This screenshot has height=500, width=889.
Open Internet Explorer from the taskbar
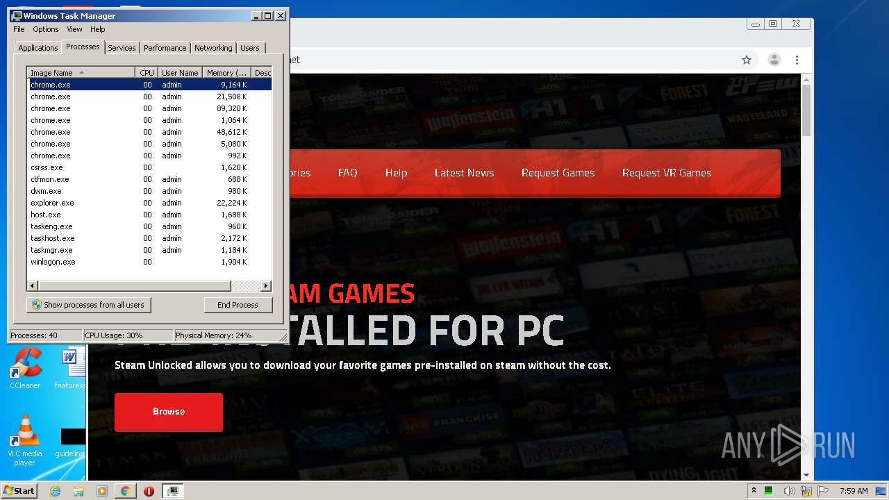tap(56, 491)
